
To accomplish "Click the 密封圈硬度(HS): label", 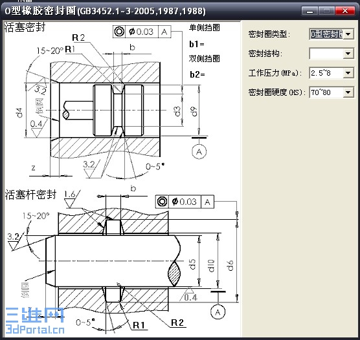I will (x=277, y=92).
